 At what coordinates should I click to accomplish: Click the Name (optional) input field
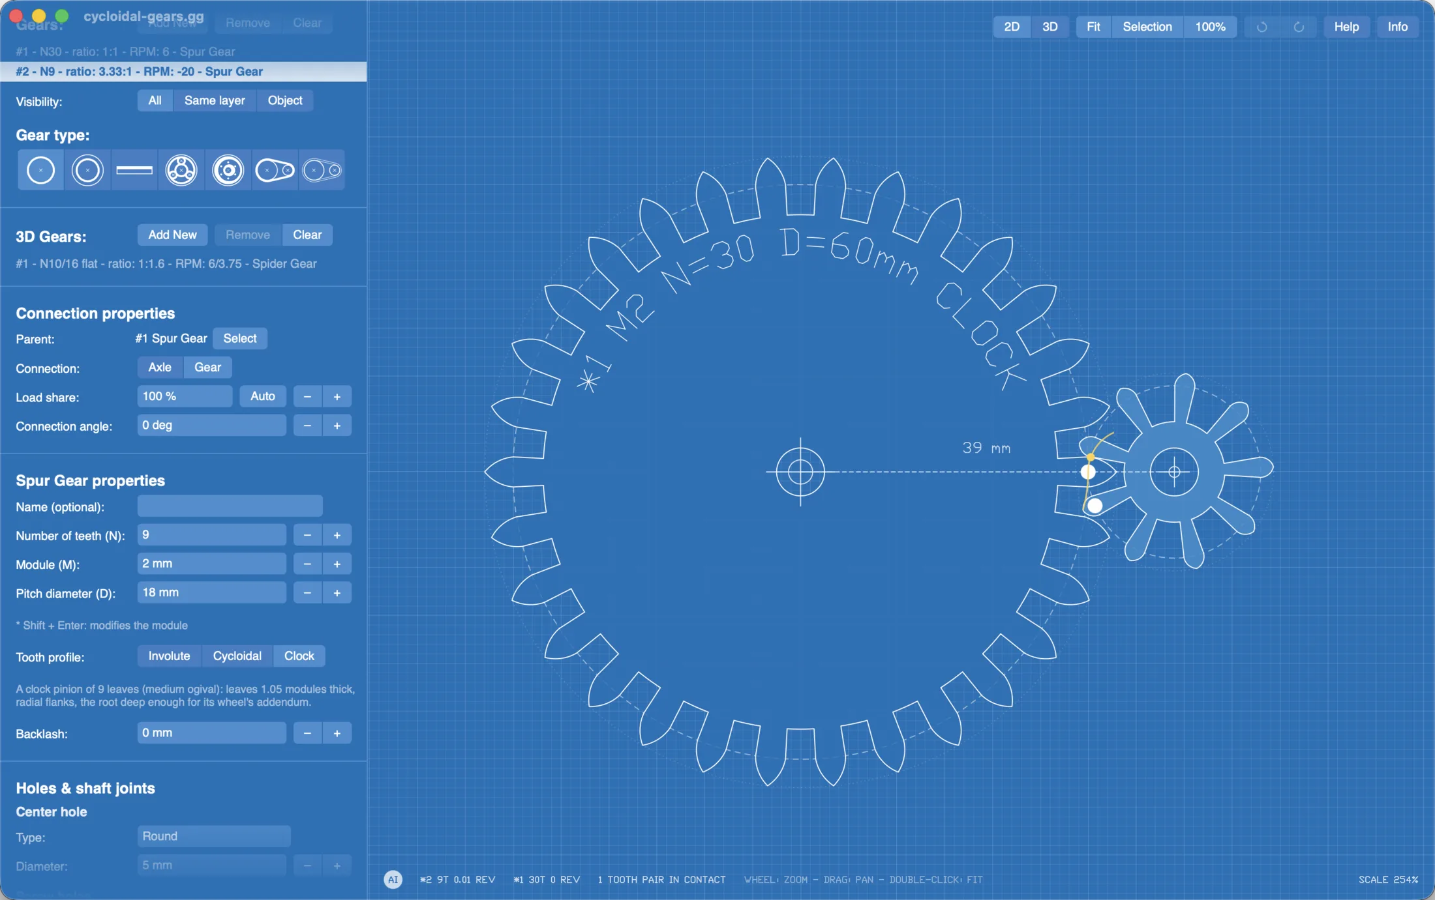click(230, 506)
